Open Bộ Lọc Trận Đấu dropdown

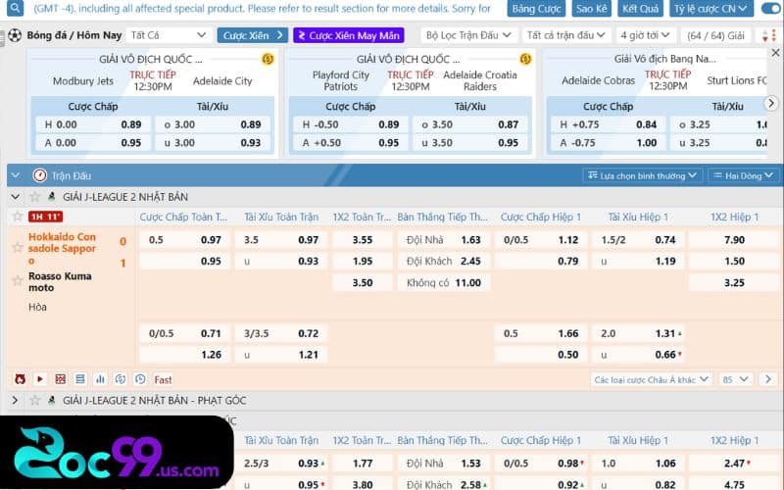(x=468, y=35)
